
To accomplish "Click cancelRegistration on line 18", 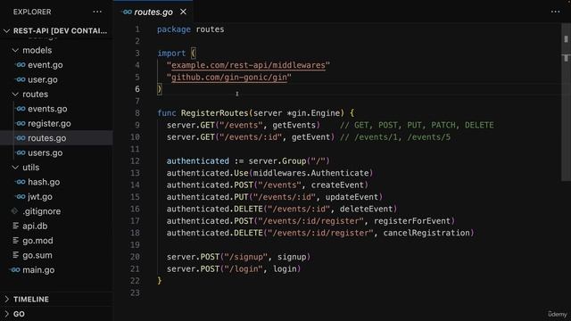I will pos(426,233).
